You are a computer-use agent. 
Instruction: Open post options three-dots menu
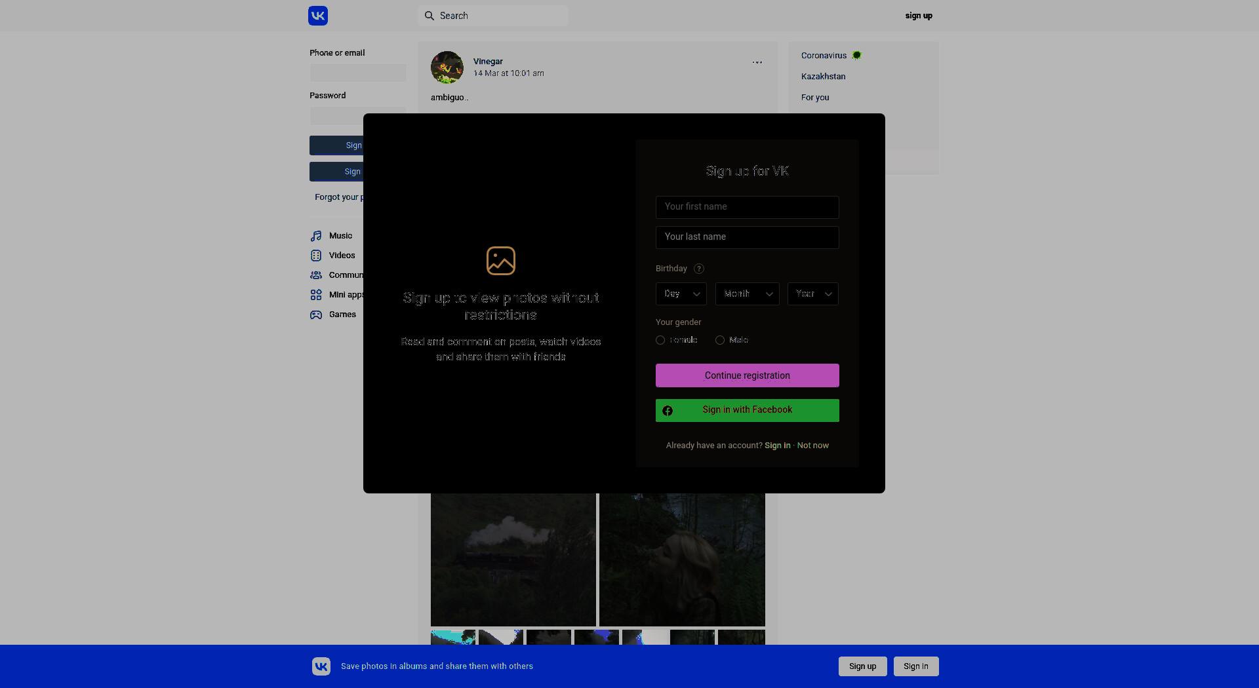[x=757, y=62]
